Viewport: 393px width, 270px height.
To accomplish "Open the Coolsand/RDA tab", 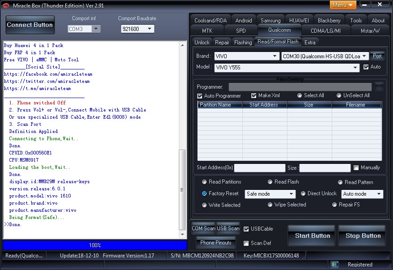I will click(211, 21).
